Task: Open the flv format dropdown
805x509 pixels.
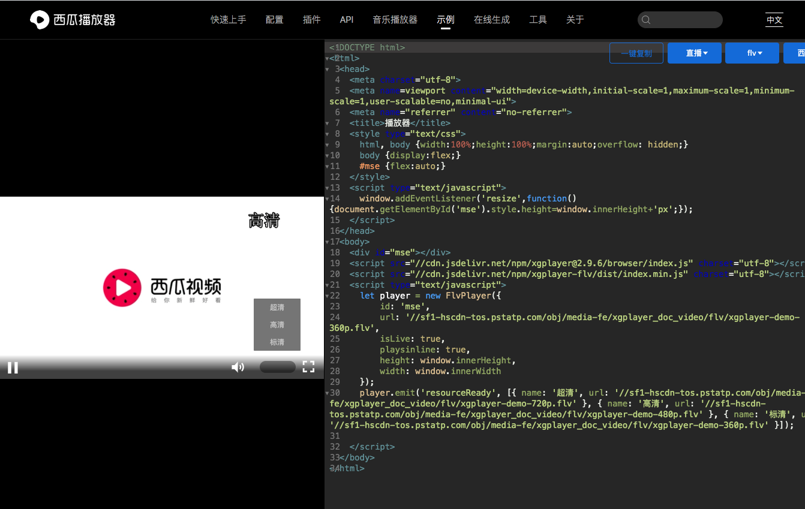Action: coord(752,53)
